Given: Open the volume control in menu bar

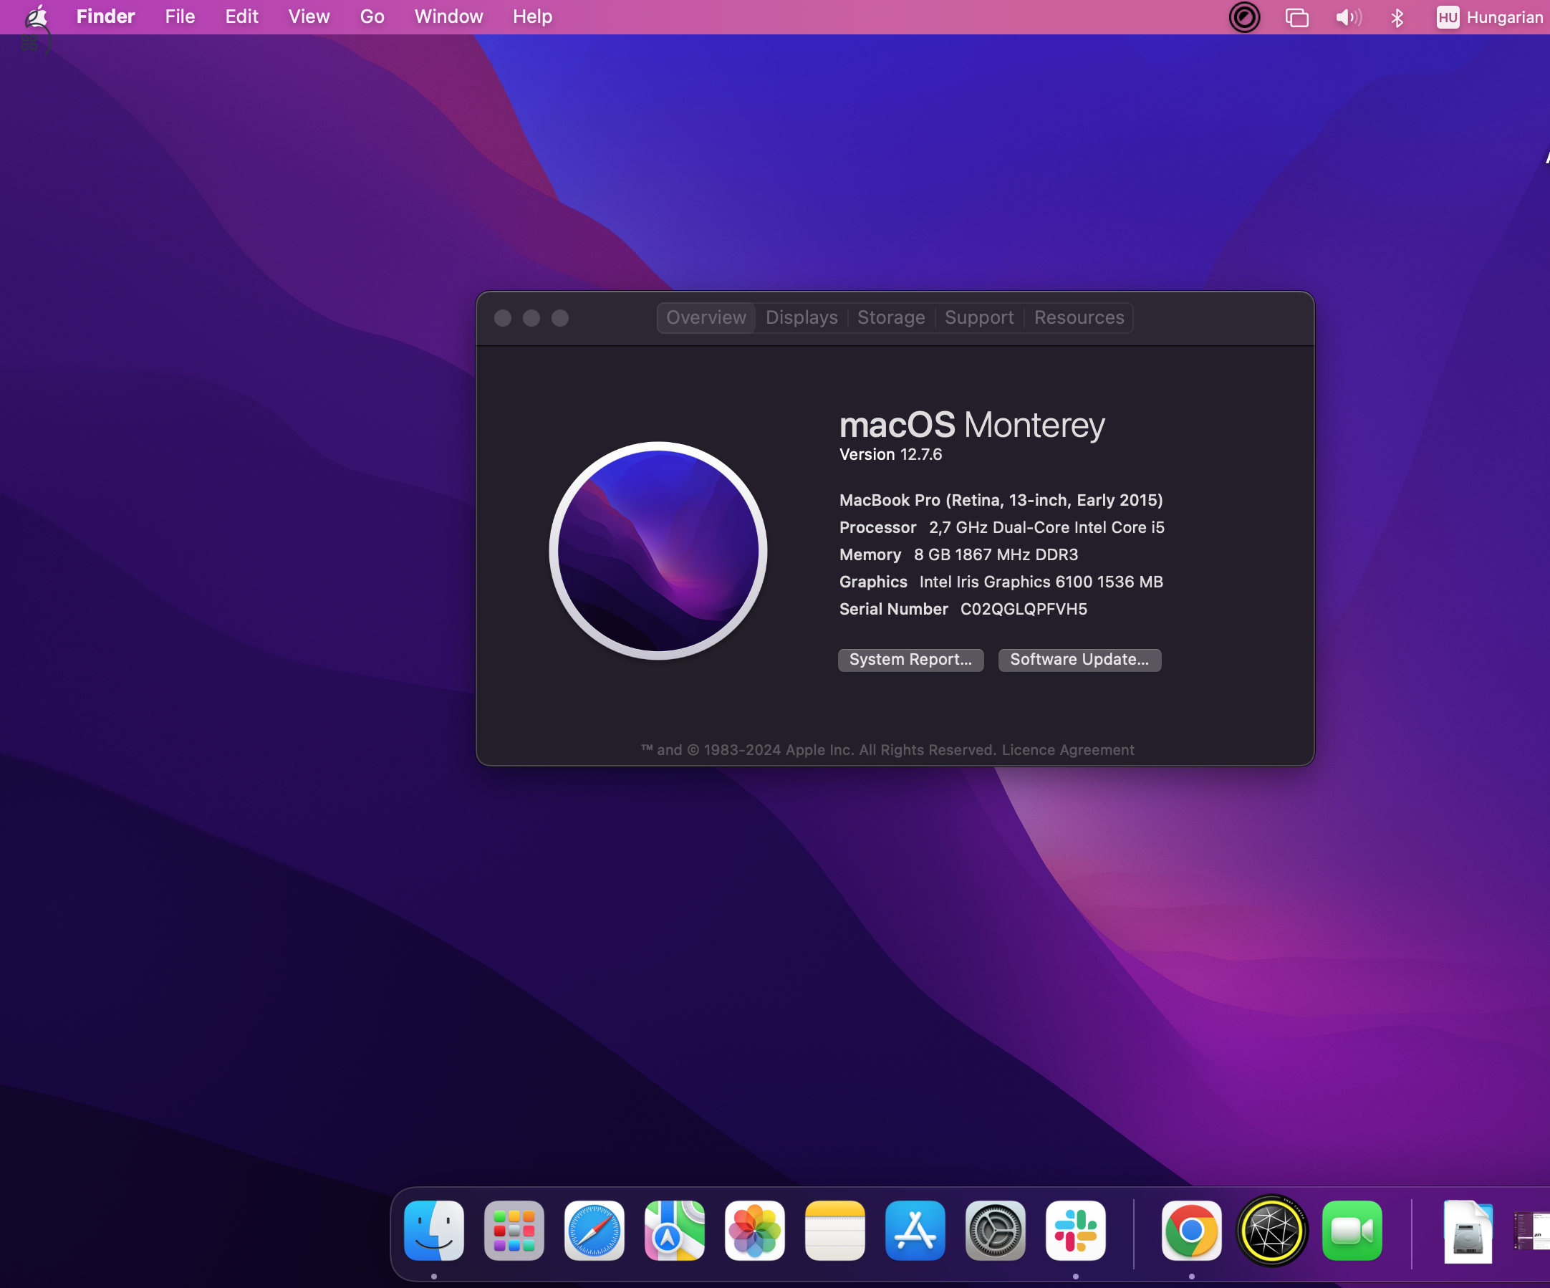Looking at the screenshot, I should (1349, 17).
